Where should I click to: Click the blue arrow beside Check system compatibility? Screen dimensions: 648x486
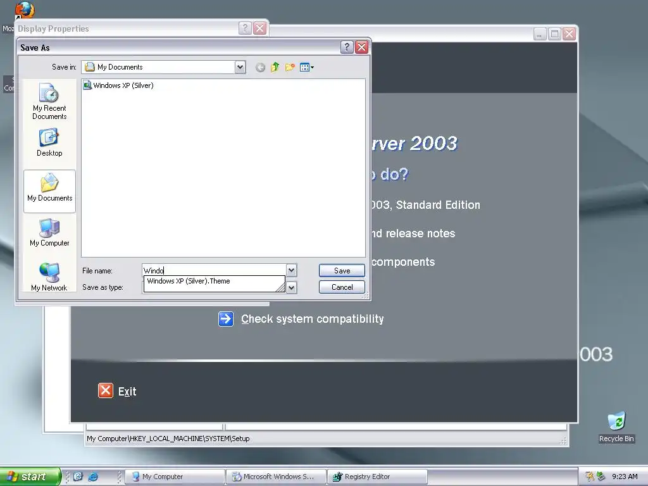pyautogui.click(x=226, y=319)
